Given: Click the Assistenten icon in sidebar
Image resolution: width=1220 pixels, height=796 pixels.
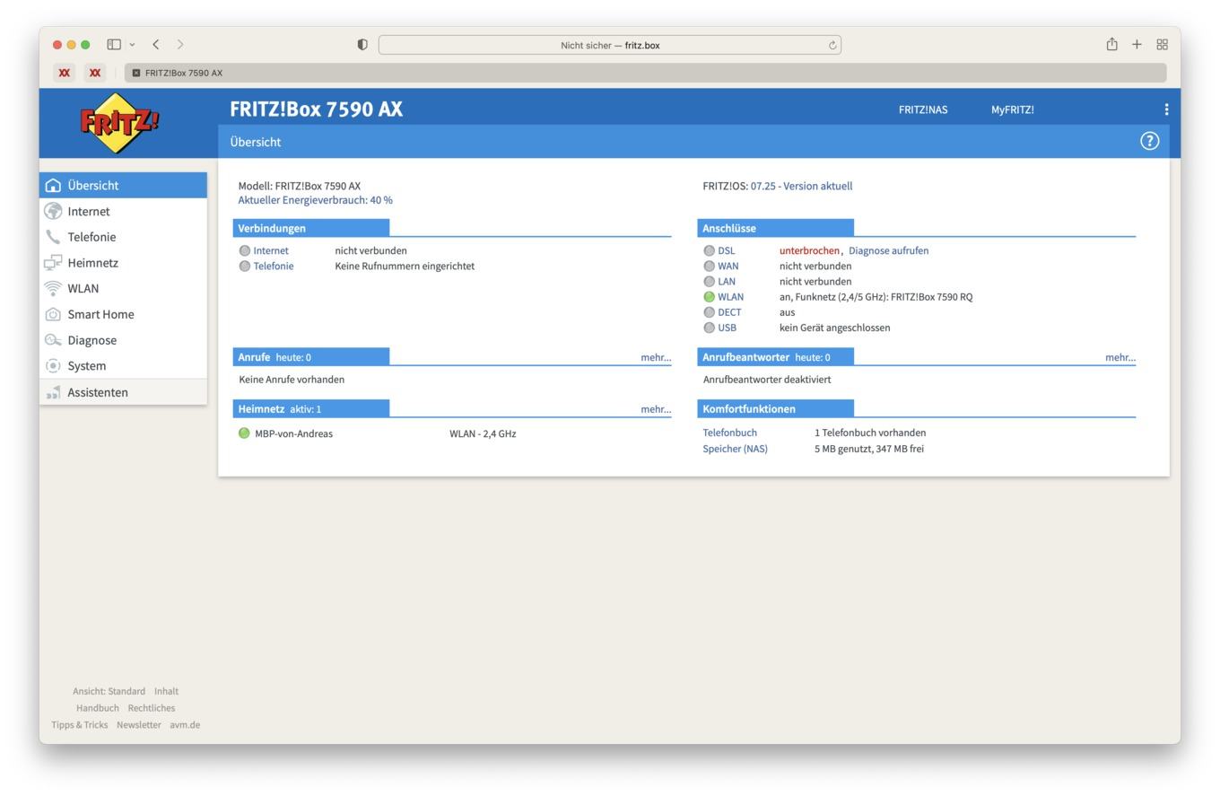Looking at the screenshot, I should coord(53,392).
